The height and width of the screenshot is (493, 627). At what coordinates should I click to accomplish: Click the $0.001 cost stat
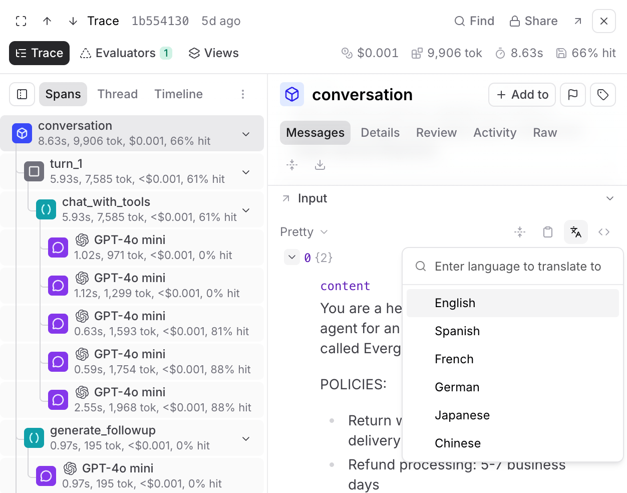coord(370,53)
